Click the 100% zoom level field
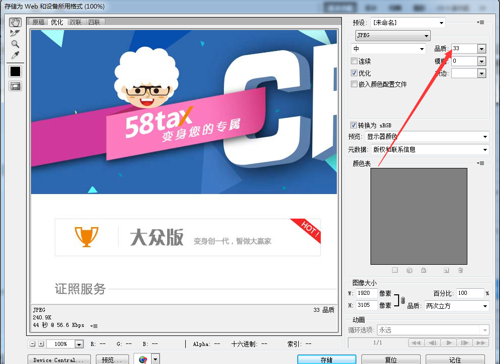The width and height of the screenshot is (500, 364). click(x=61, y=344)
